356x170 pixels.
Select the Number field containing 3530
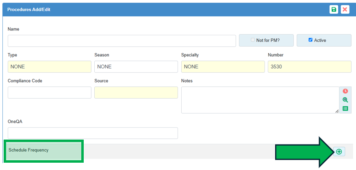pyautogui.click(x=309, y=67)
